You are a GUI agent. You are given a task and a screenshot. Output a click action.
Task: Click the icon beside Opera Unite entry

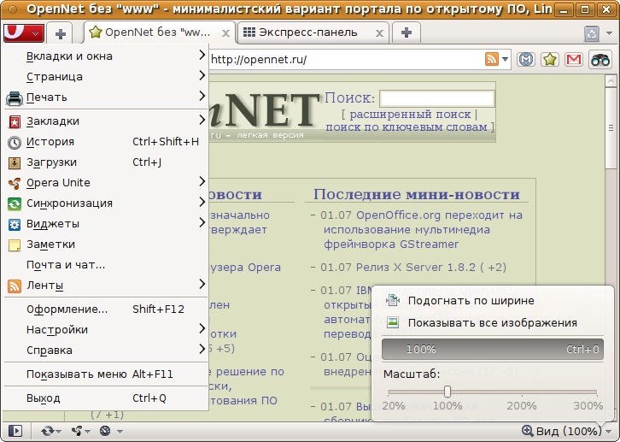[x=15, y=183]
